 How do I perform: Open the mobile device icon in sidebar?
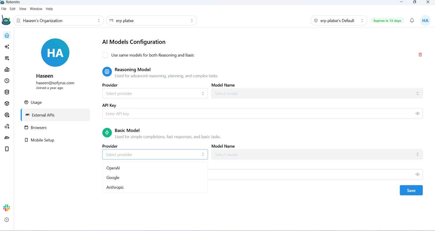[7, 149]
